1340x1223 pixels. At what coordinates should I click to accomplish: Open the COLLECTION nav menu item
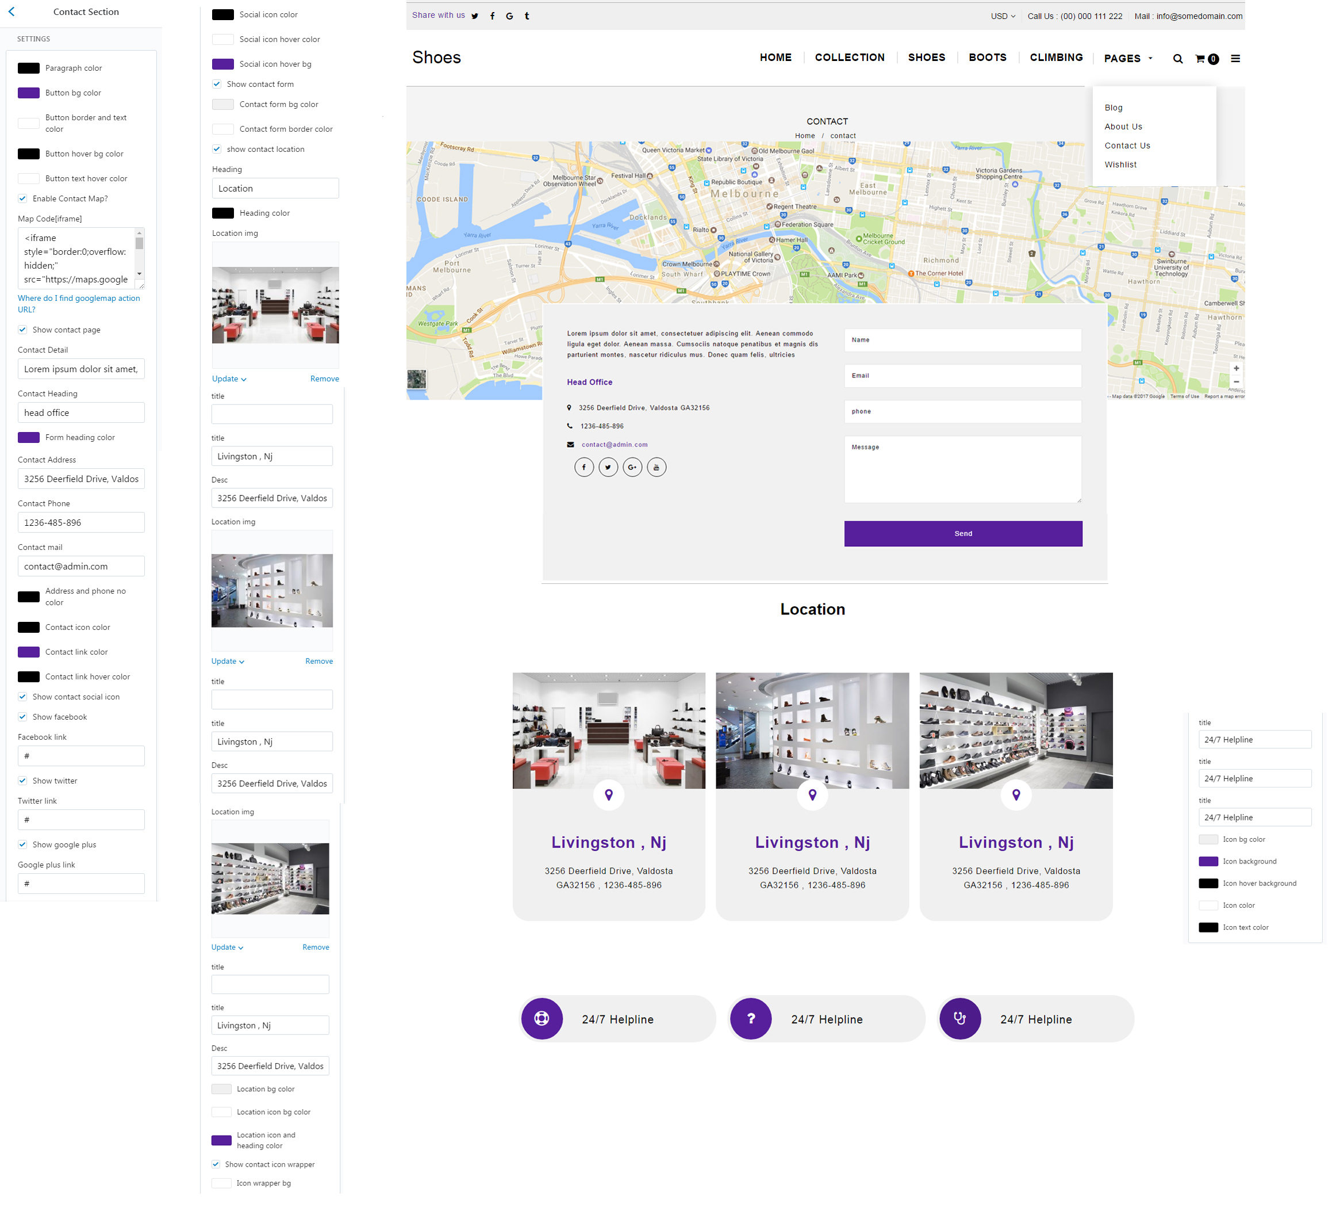(849, 57)
